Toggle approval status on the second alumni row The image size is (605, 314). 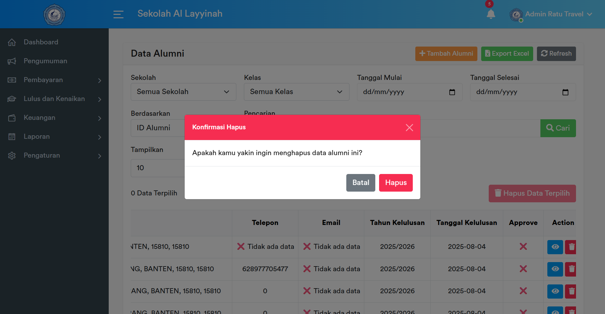(523, 269)
